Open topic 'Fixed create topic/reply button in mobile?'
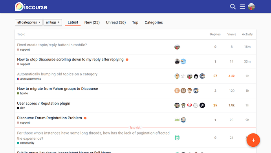 52,45
